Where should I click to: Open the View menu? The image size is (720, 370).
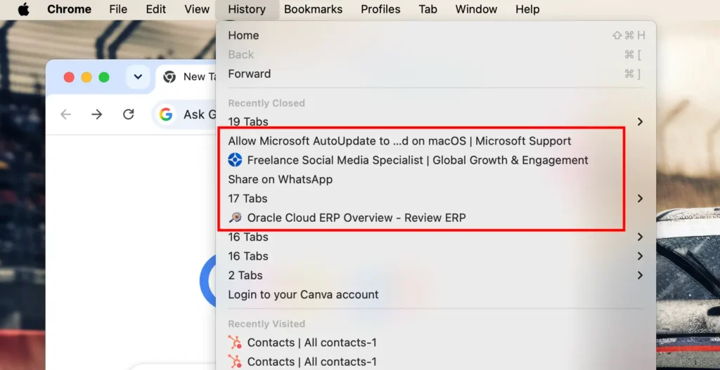pos(197,9)
